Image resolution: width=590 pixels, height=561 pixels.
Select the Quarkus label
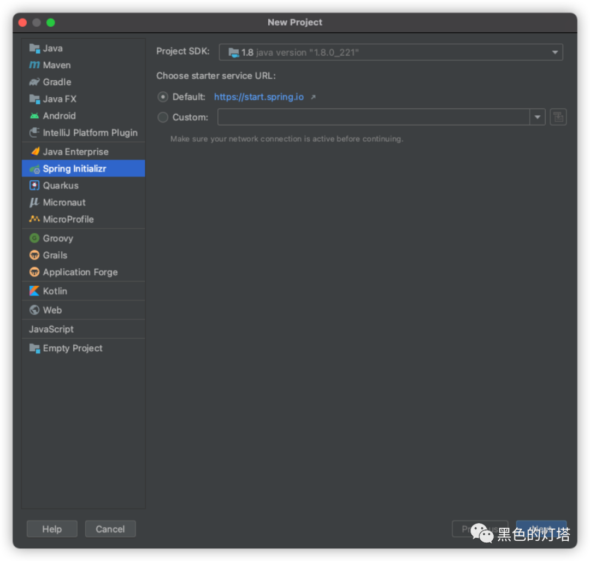pos(61,186)
